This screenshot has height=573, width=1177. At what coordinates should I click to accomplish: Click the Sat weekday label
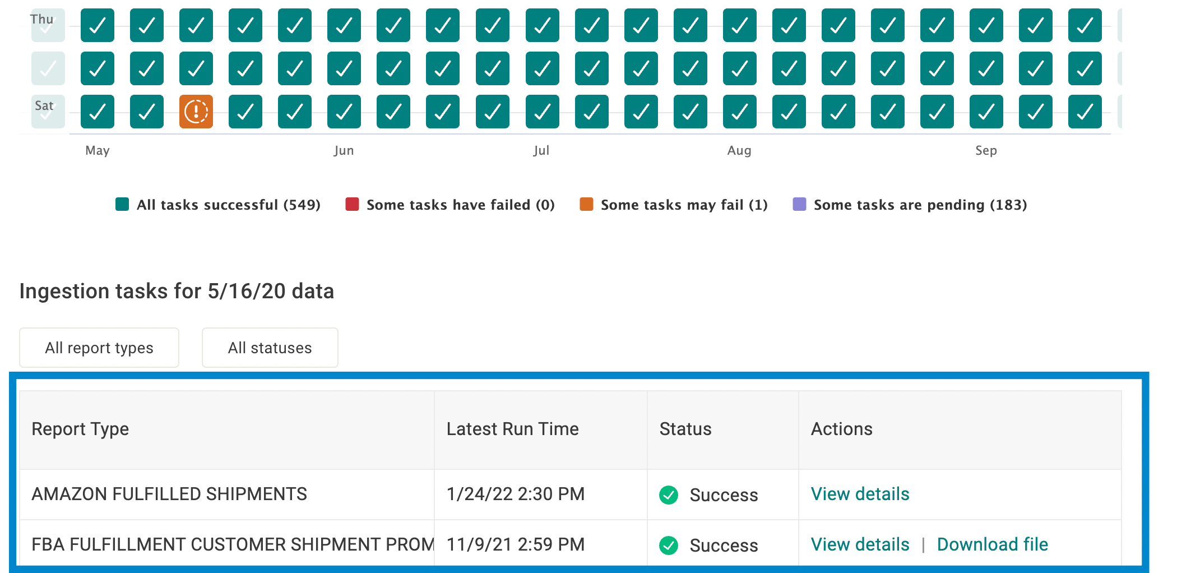[x=44, y=105]
